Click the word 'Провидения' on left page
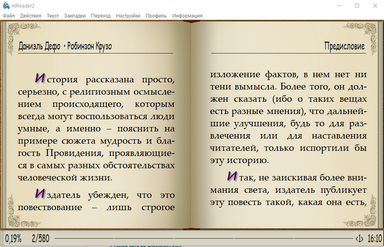The height and width of the screenshot is (247, 384). 75,153
